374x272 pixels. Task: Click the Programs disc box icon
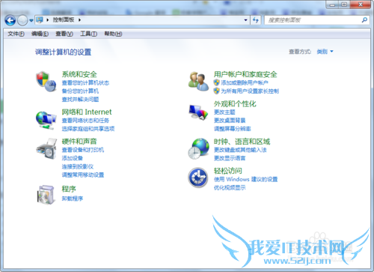tap(46, 195)
